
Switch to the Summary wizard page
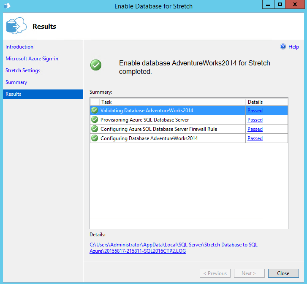point(16,82)
